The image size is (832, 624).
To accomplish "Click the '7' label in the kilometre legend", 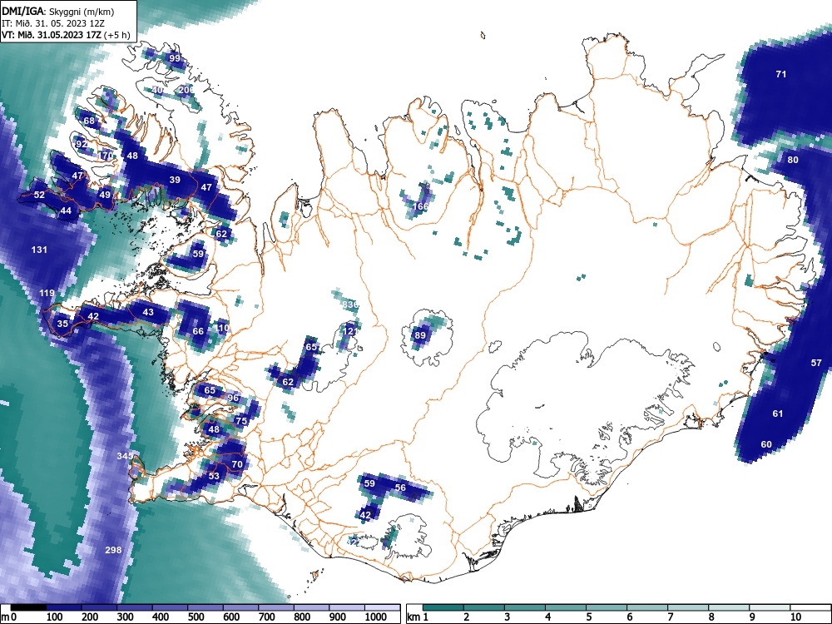I will click(x=670, y=617).
